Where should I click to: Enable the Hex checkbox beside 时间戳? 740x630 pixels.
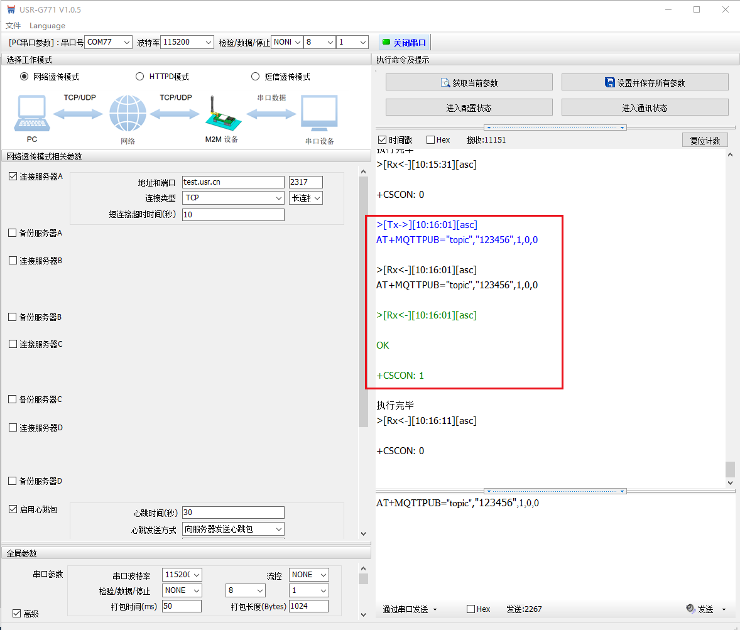pos(430,140)
